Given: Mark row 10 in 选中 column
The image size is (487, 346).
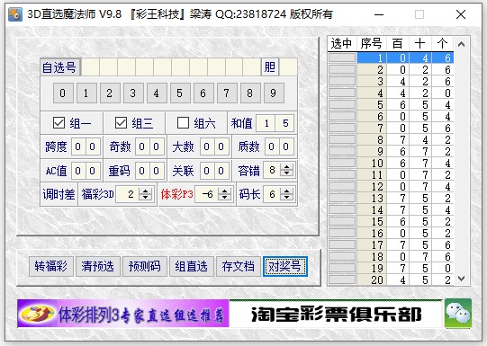Looking at the screenshot, I should point(342,163).
